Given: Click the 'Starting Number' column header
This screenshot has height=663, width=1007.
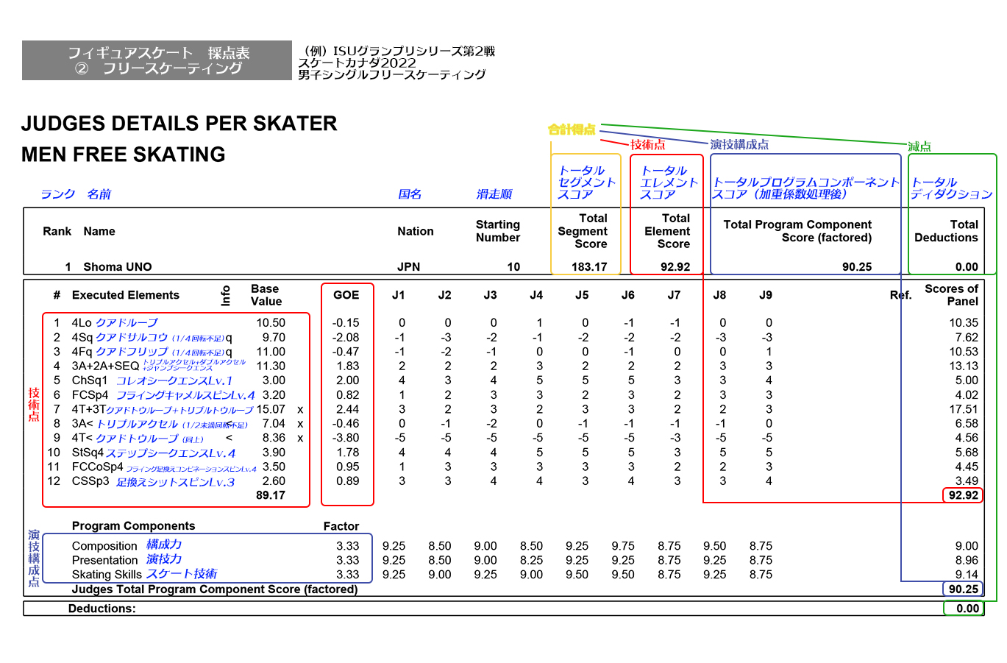Looking at the screenshot, I should [498, 231].
